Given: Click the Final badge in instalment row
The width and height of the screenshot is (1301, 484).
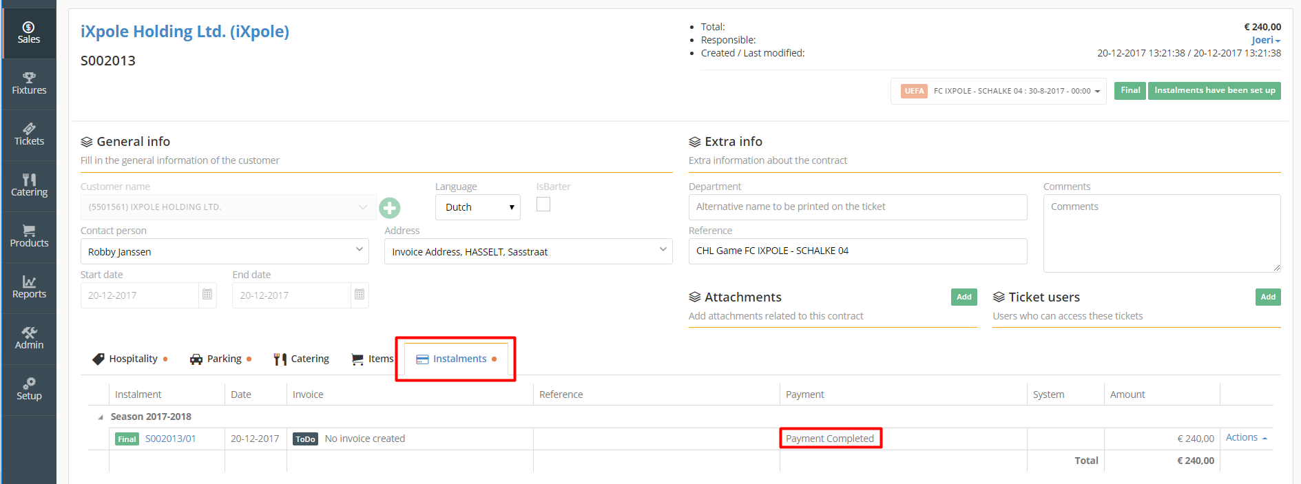Looking at the screenshot, I should 127,439.
